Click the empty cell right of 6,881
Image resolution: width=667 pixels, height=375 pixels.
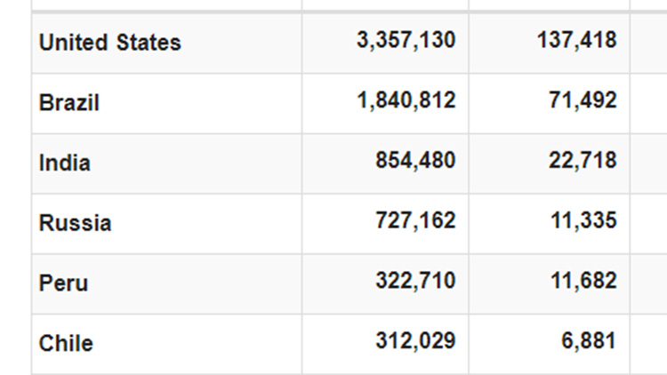(648, 342)
